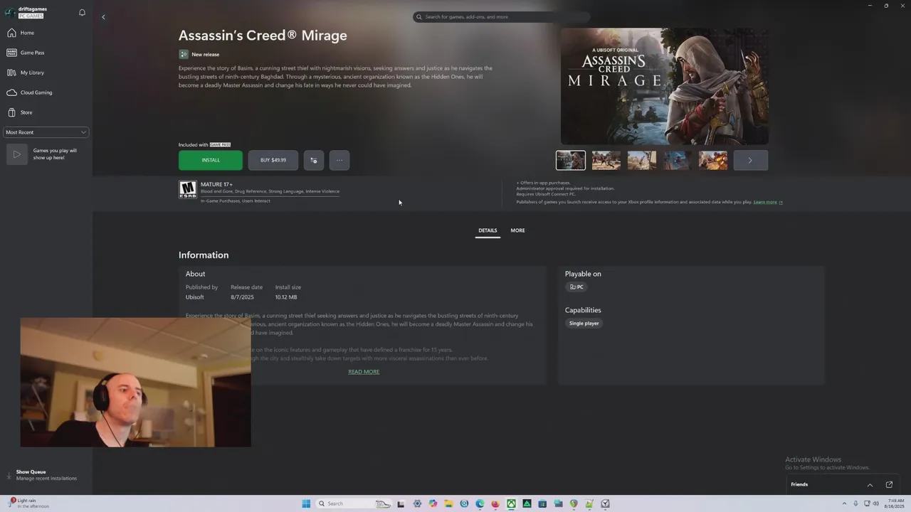Open Firefox from the taskbar
The width and height of the screenshot is (911, 512).
[x=495, y=503]
